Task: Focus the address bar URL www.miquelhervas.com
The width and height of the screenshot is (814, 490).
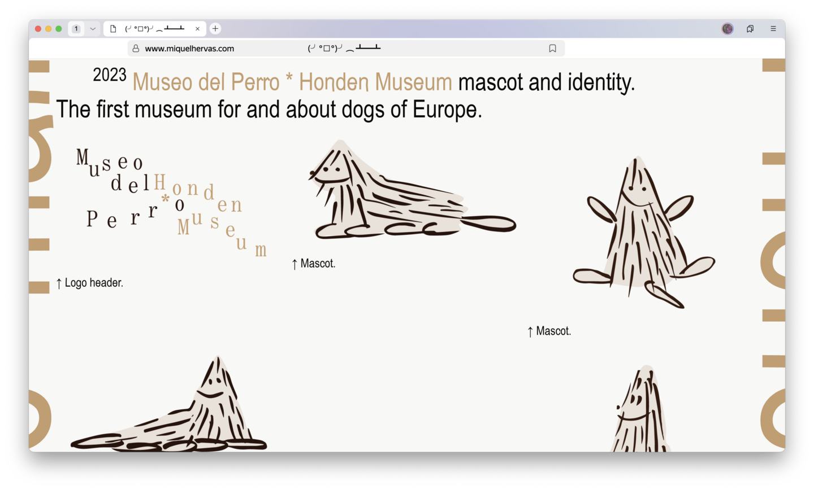Action: tap(189, 49)
